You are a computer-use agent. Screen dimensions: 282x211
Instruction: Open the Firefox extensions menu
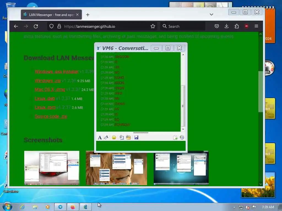coord(237,26)
